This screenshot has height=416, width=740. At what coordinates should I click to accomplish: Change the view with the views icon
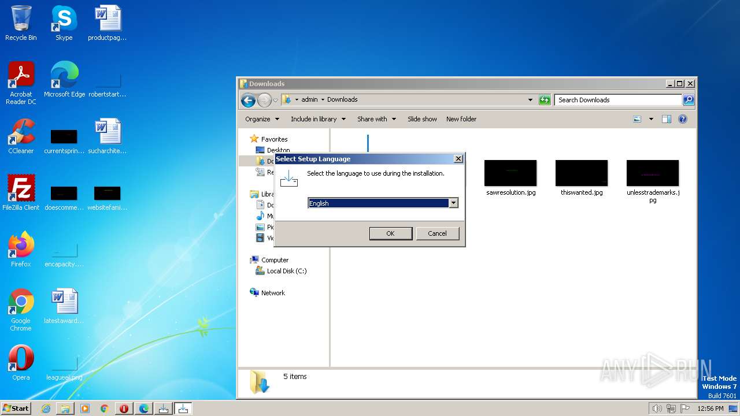tap(637, 119)
